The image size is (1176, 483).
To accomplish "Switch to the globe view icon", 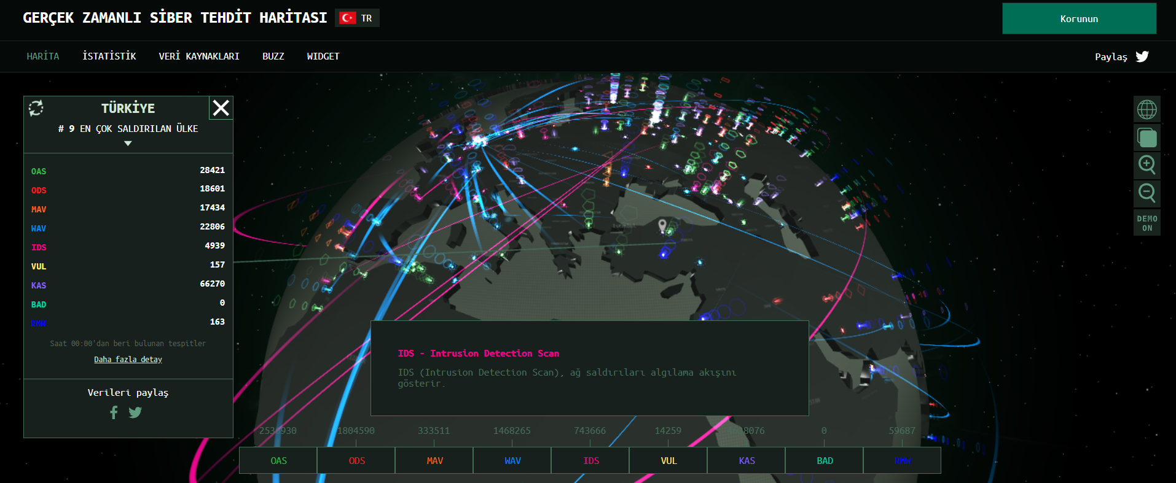I will tap(1147, 110).
